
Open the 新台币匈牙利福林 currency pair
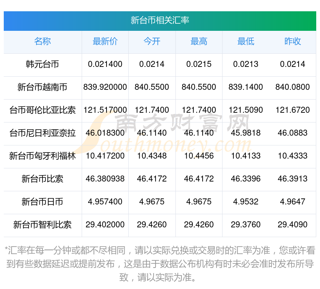43,156
